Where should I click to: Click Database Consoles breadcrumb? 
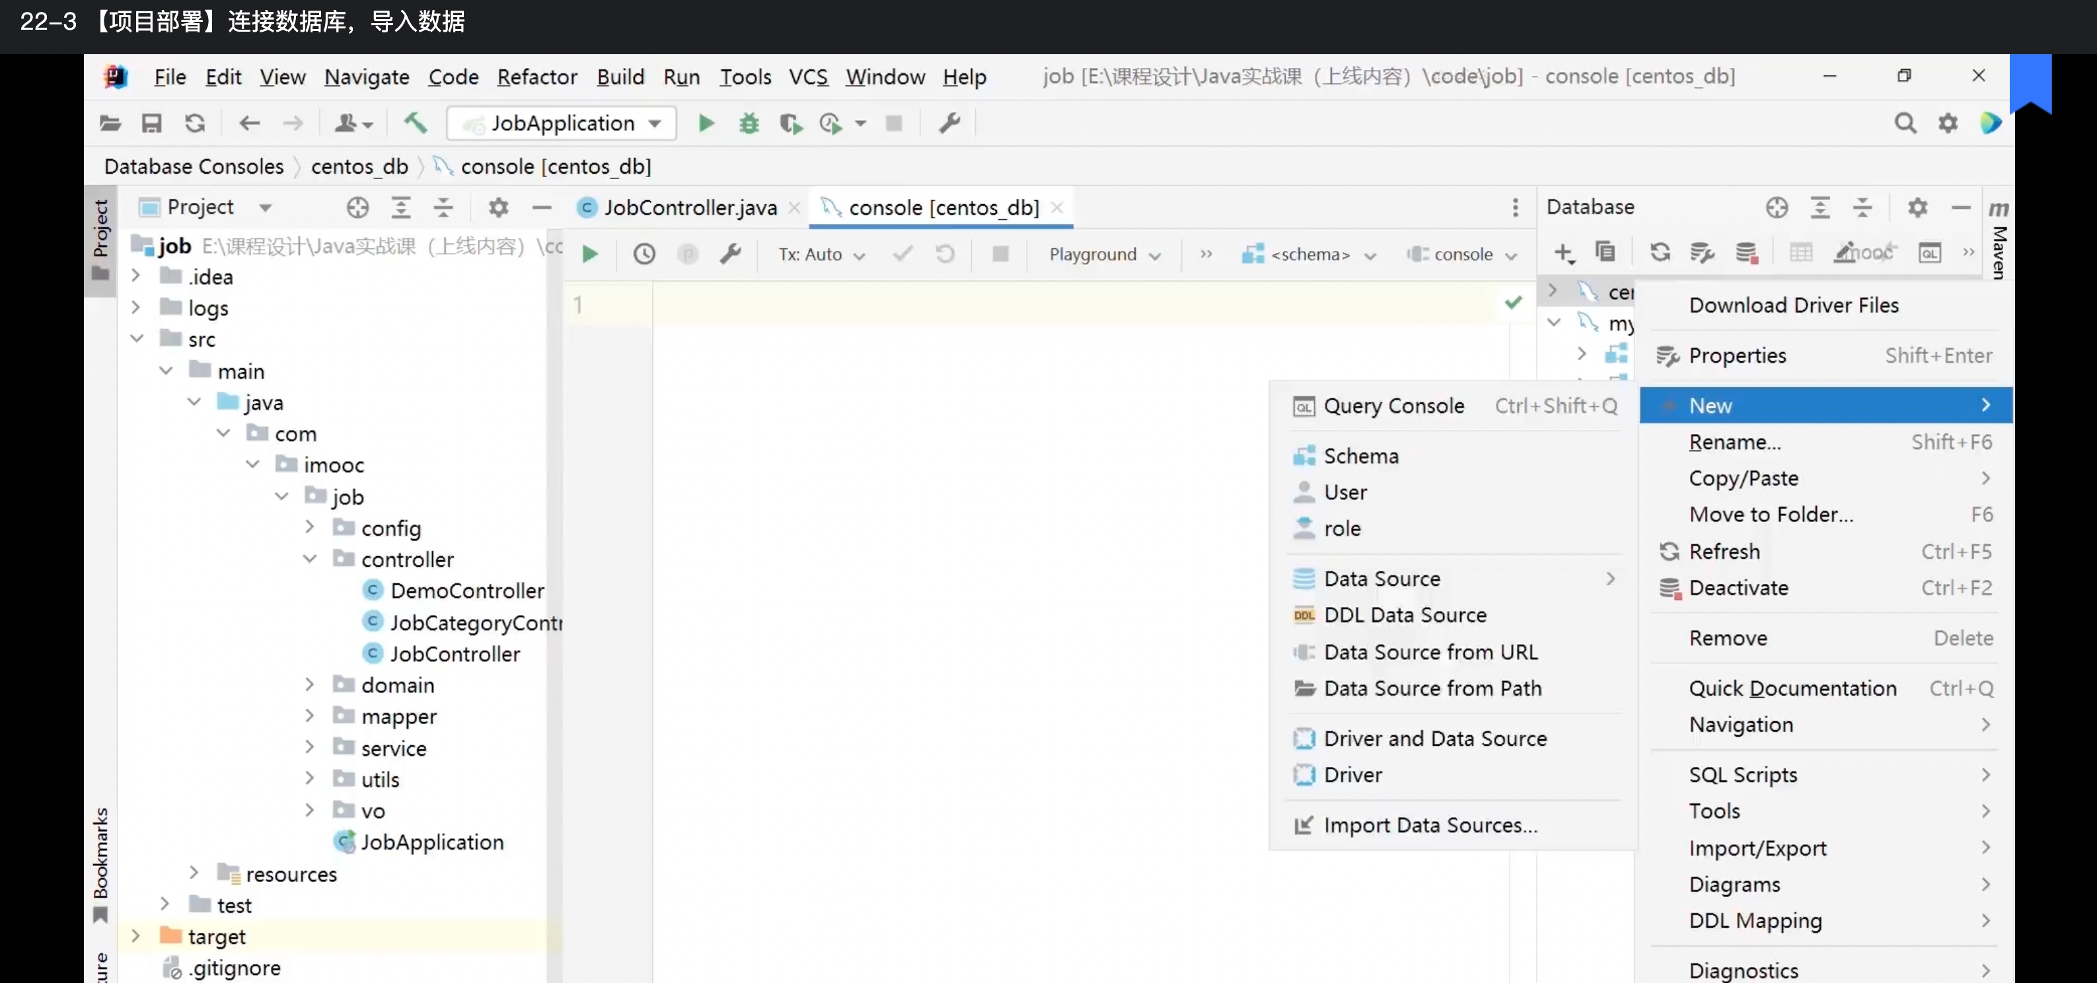pyautogui.click(x=194, y=166)
